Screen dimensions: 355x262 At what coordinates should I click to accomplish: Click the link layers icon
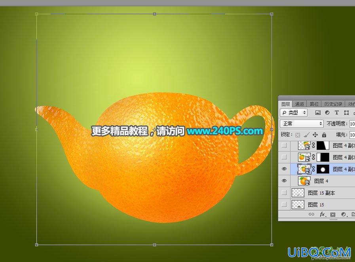click(311, 214)
